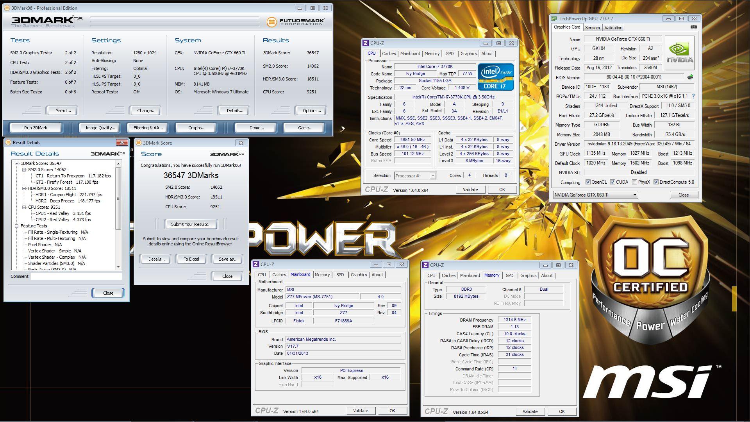Click Validate in CPU-Z Memory window
The height and width of the screenshot is (422, 750).
pos(530,411)
